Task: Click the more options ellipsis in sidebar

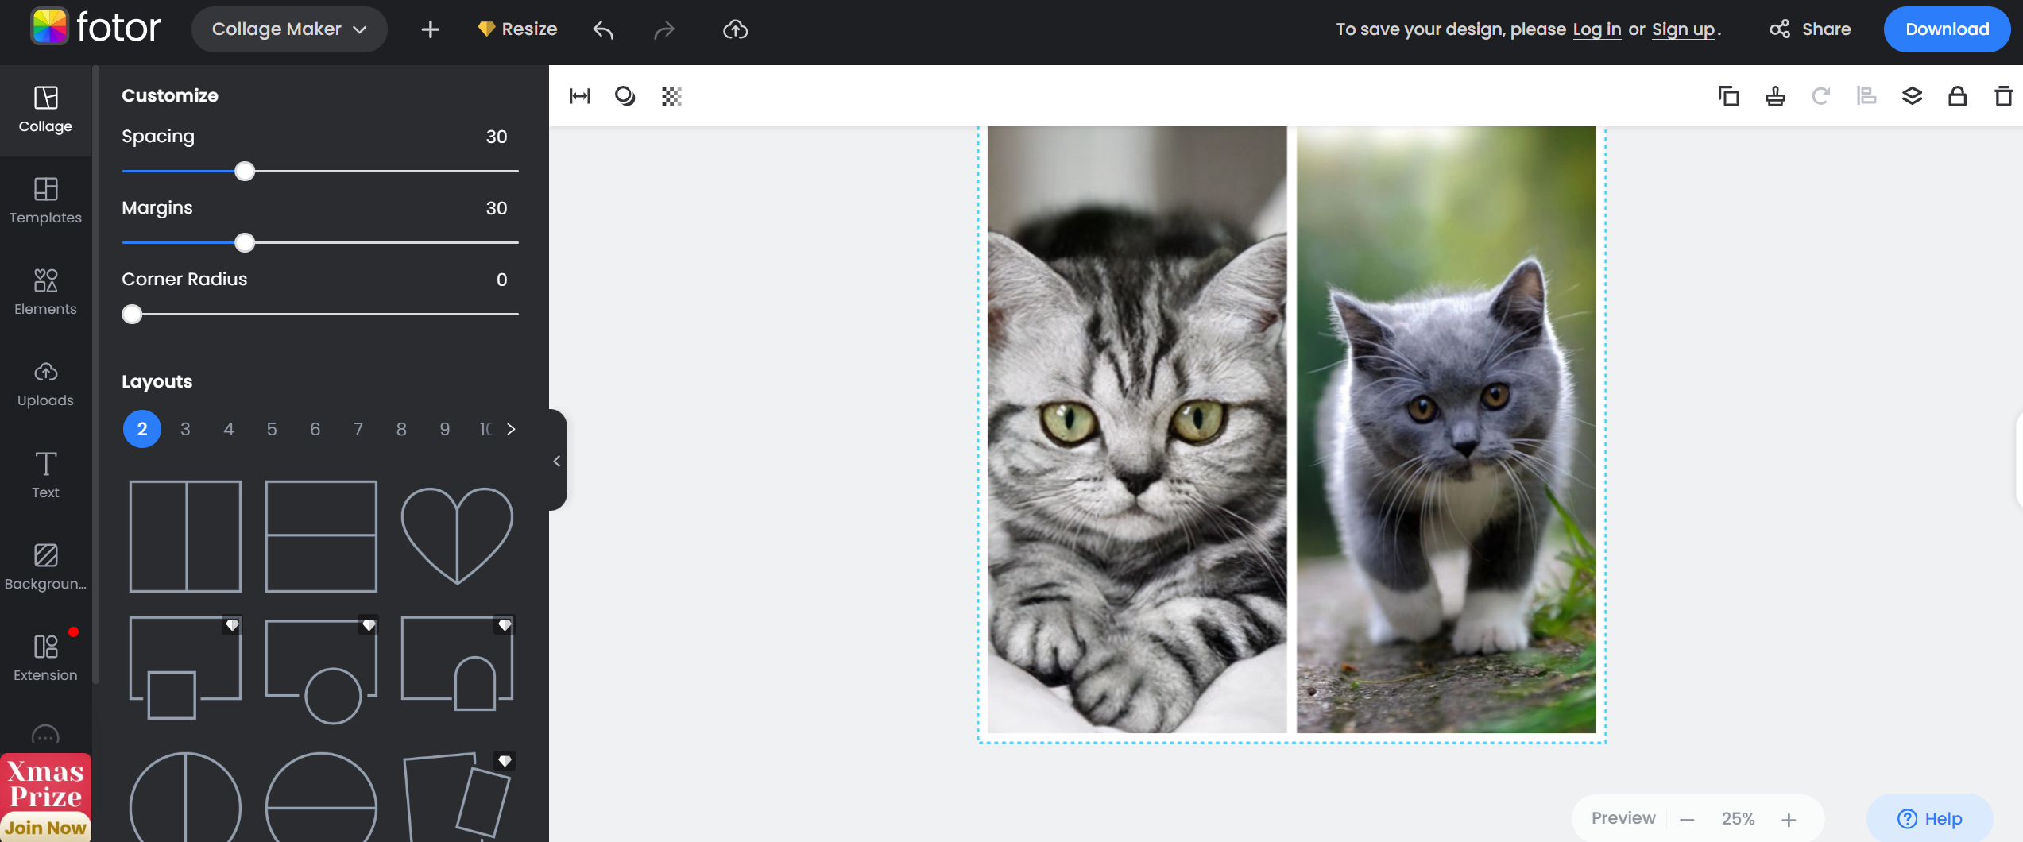Action: (45, 736)
